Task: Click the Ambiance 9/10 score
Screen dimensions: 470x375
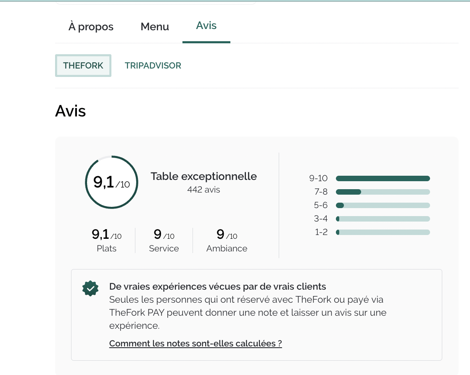Action: coord(227,240)
